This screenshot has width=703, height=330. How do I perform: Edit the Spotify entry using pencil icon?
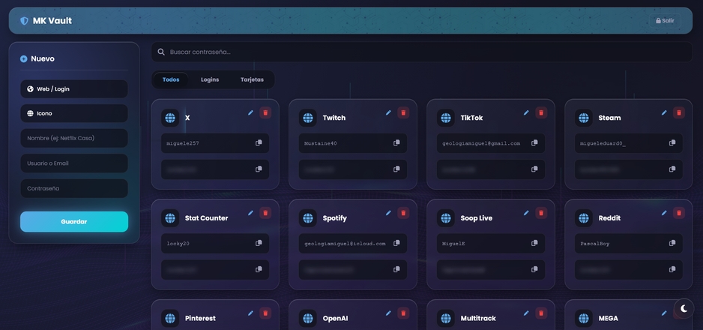coord(388,213)
